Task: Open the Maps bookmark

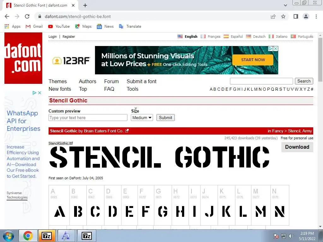Action: [x=83, y=26]
